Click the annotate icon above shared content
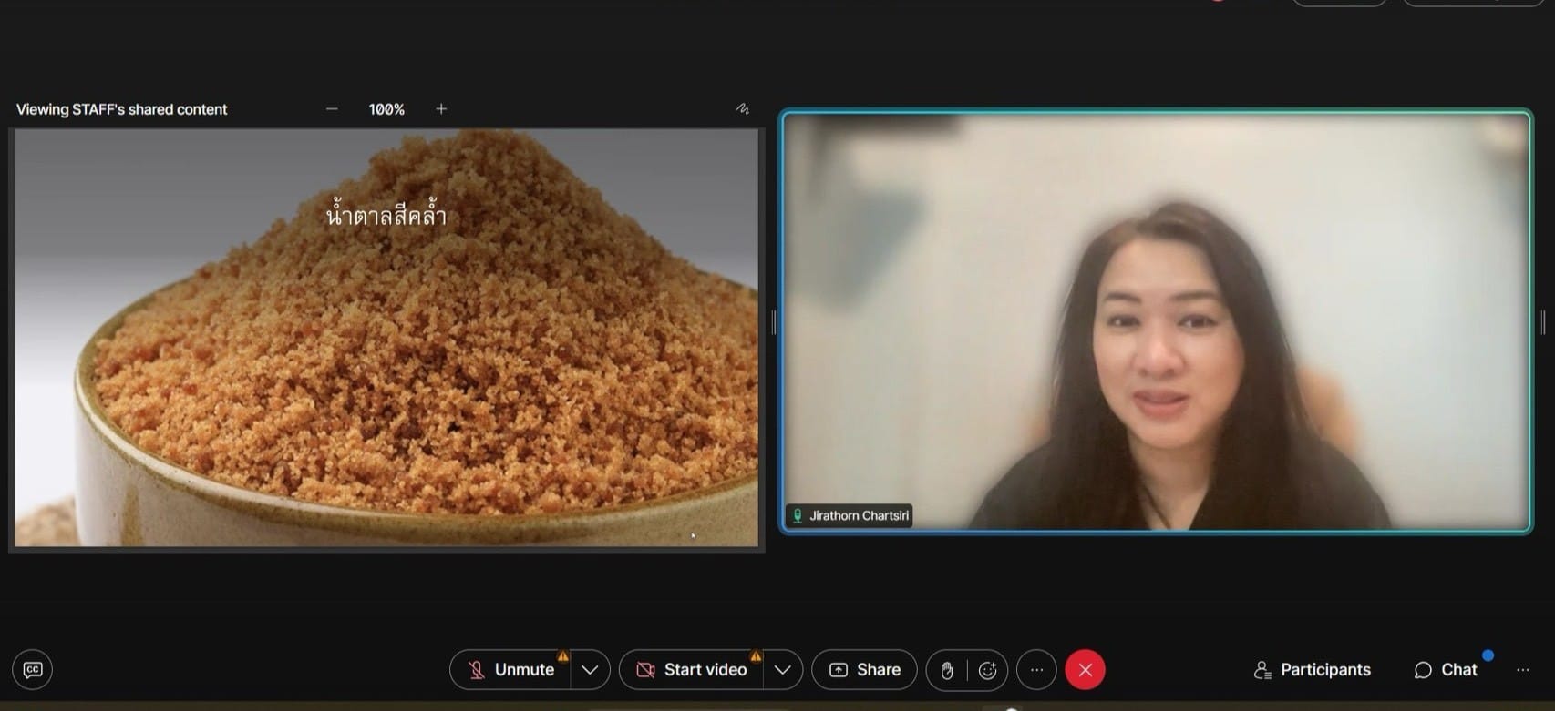The image size is (1555, 711). tap(743, 109)
